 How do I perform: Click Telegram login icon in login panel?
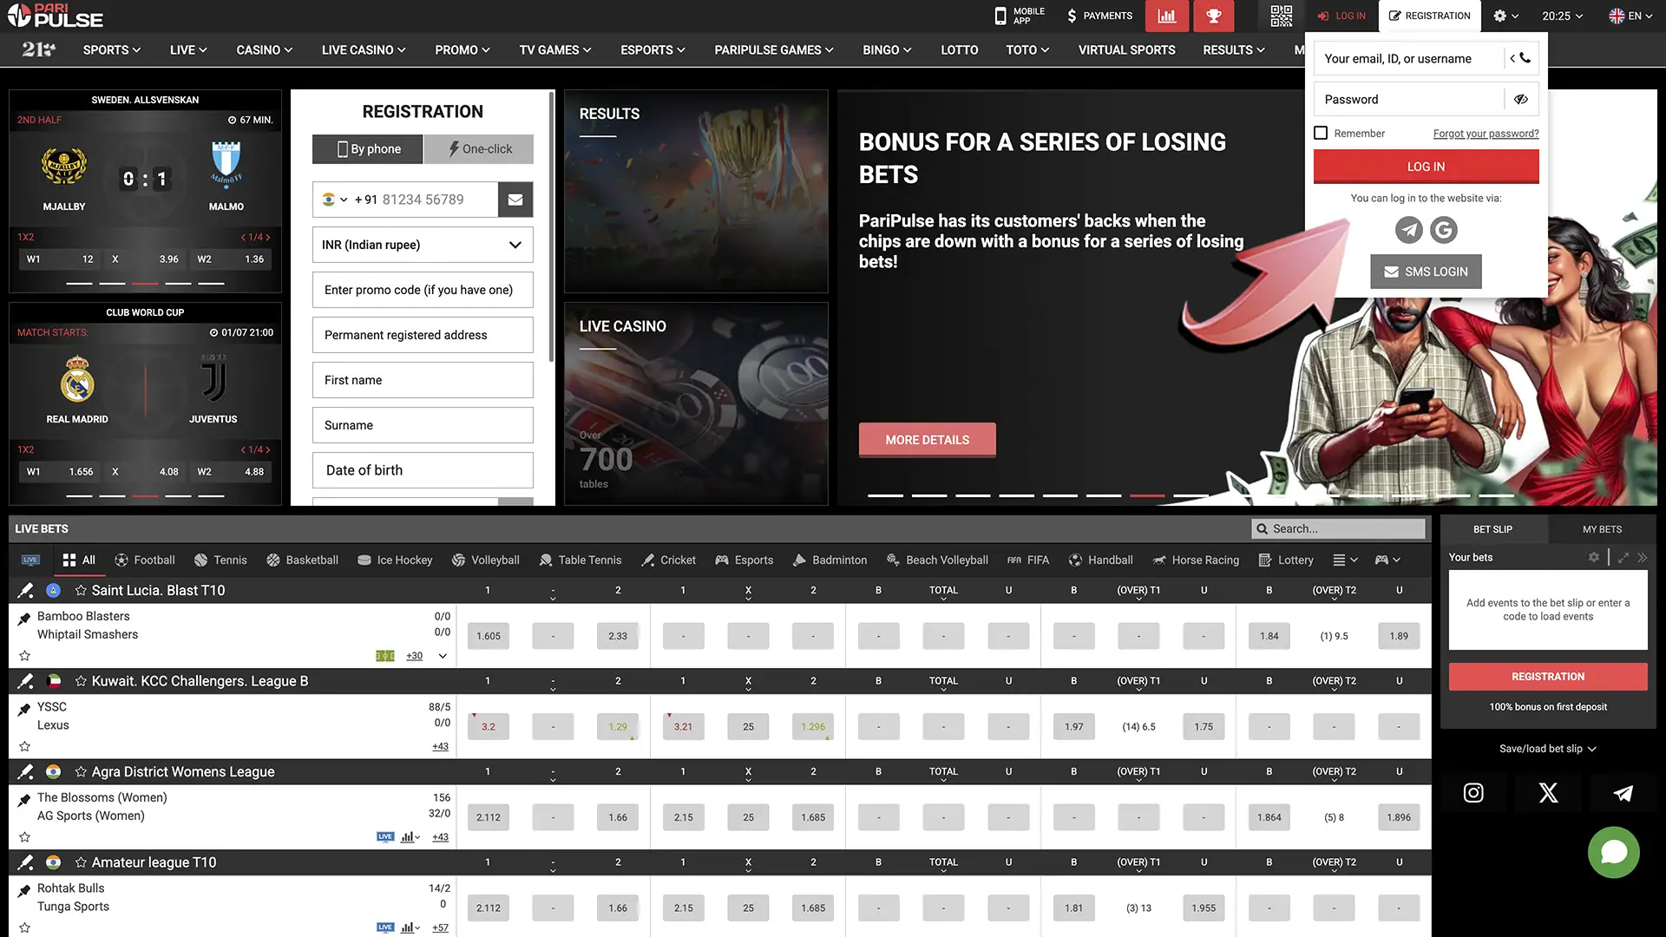1409,230
